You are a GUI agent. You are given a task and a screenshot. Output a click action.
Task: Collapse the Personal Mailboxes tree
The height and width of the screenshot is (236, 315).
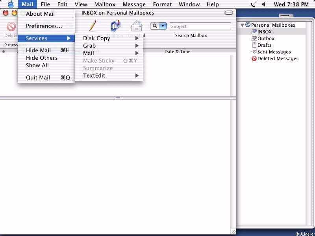[x=242, y=25]
